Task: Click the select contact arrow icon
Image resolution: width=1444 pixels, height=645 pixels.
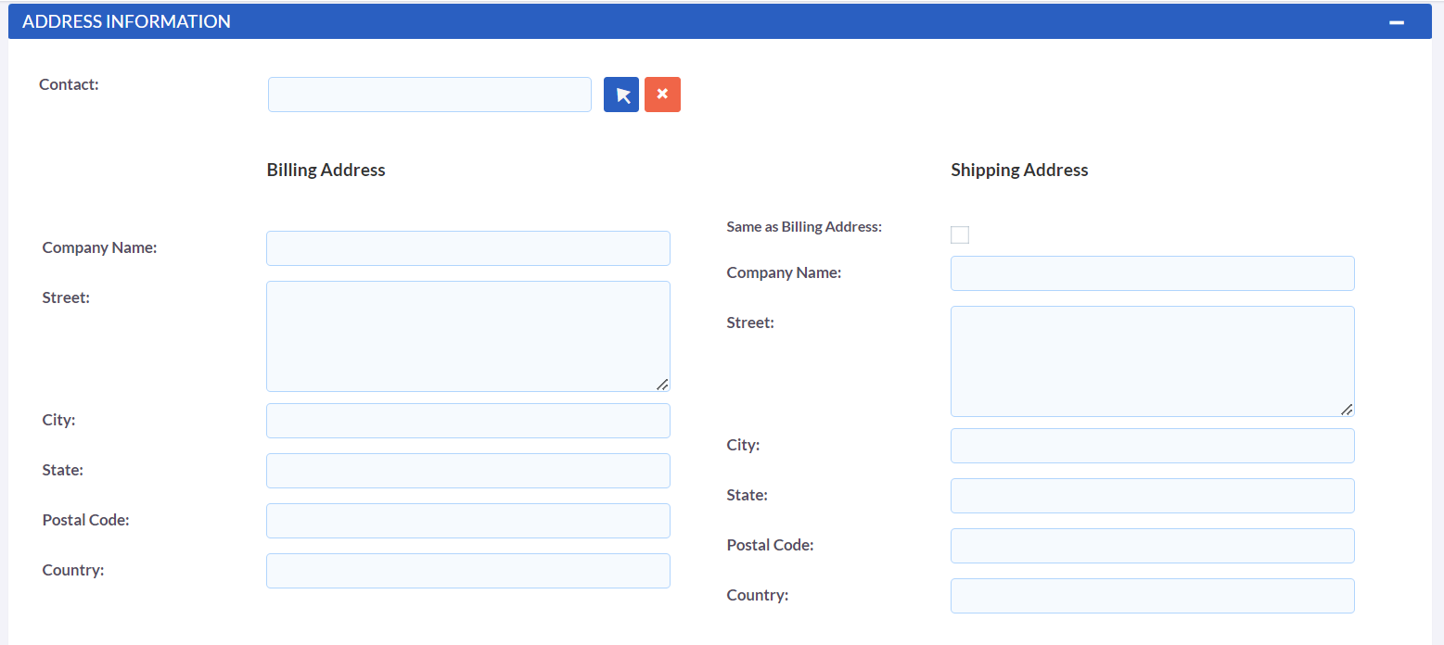Action: click(620, 95)
